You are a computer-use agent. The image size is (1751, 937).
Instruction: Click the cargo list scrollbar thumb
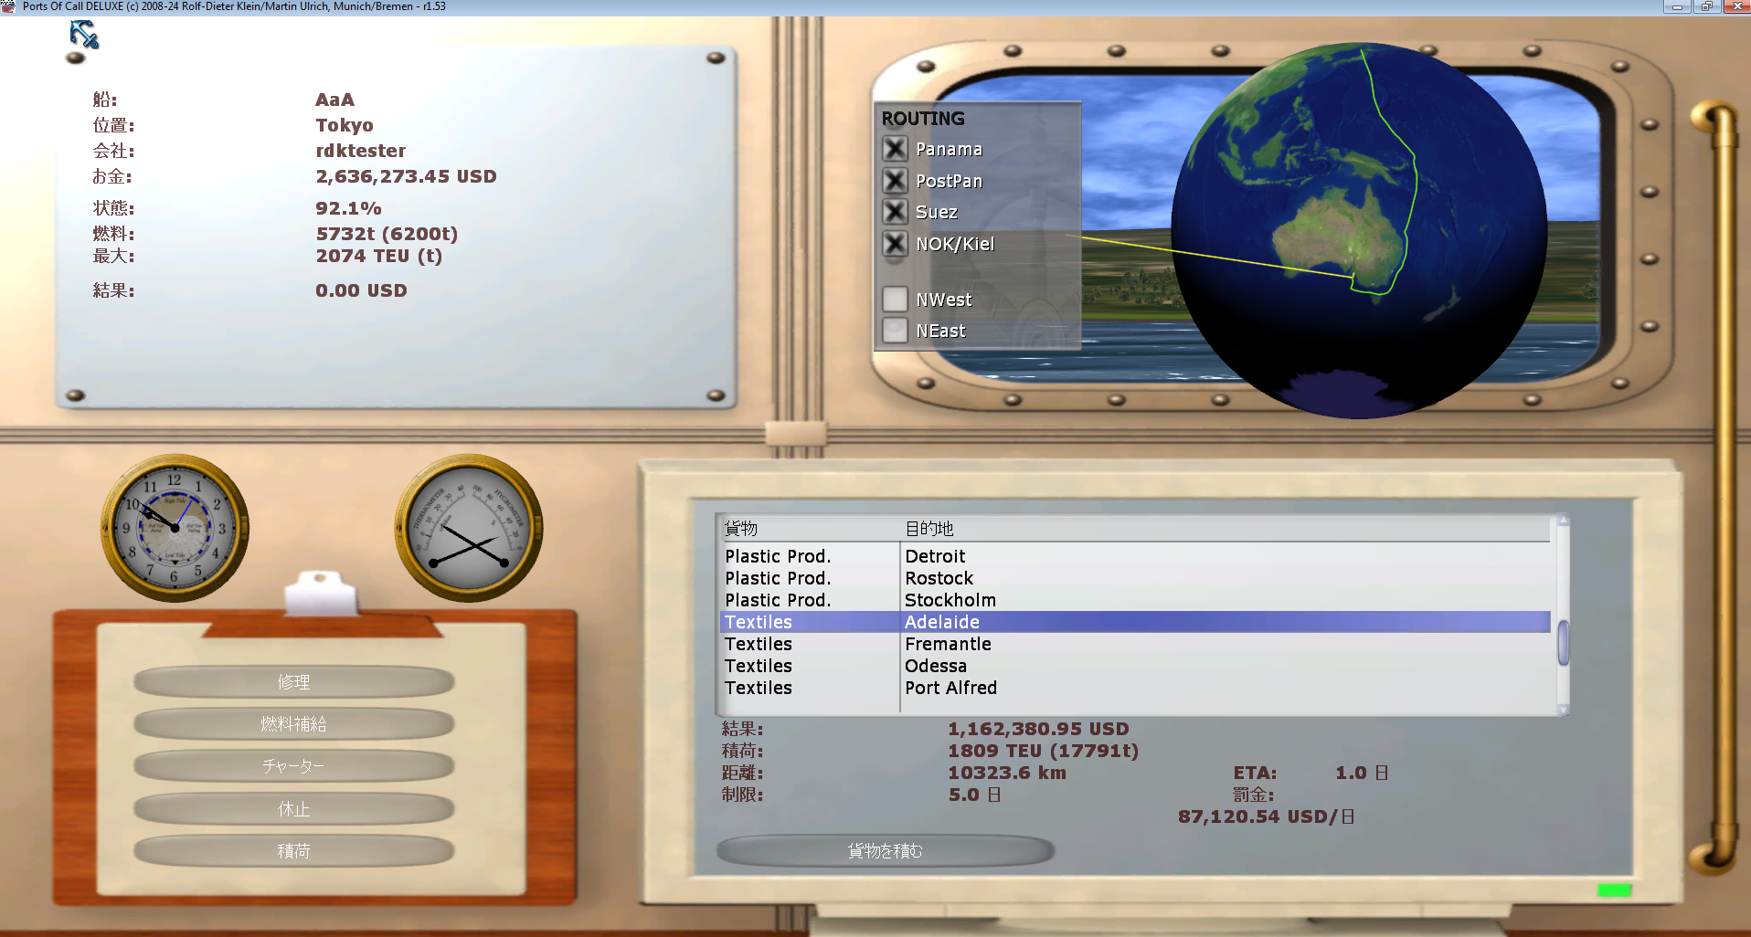click(x=1563, y=643)
